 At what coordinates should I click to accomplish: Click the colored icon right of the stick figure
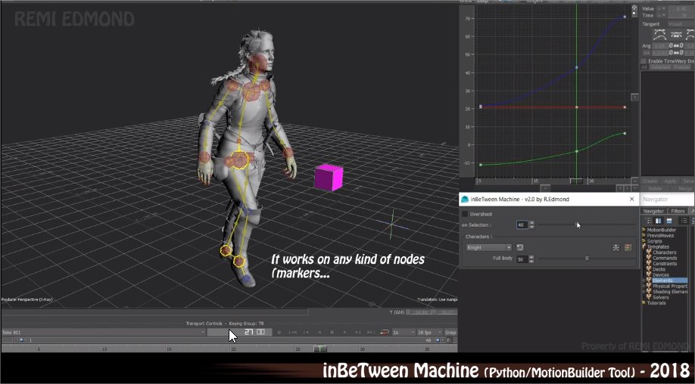628,248
